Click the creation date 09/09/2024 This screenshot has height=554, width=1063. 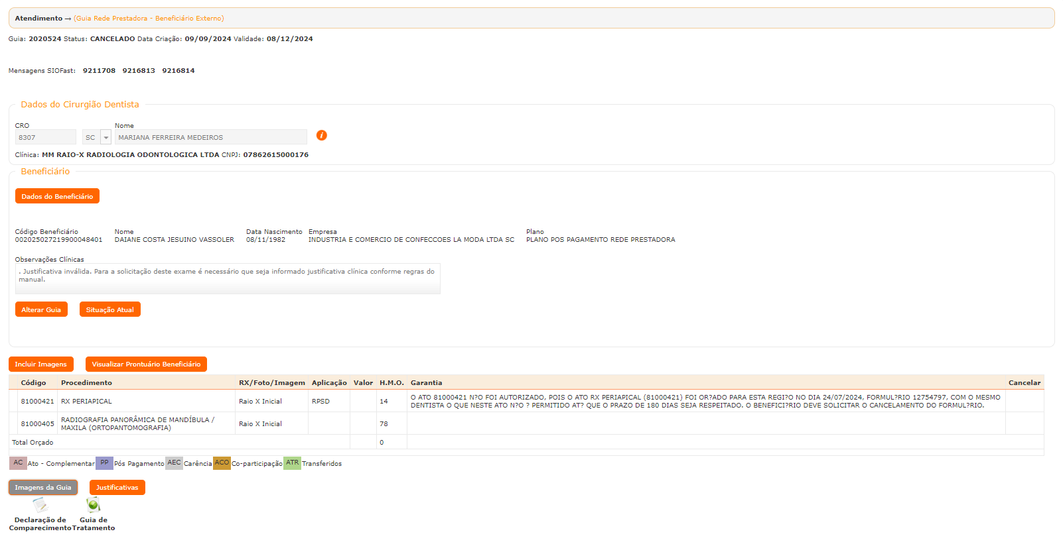208,39
